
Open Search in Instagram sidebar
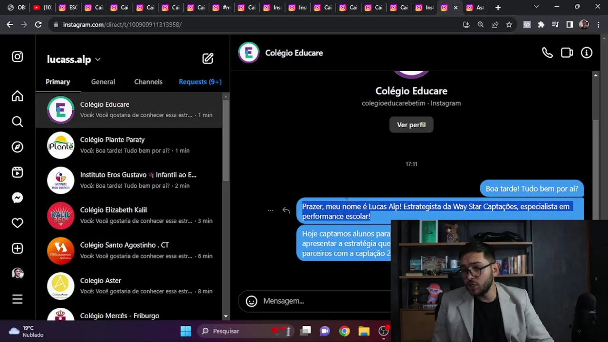18,122
